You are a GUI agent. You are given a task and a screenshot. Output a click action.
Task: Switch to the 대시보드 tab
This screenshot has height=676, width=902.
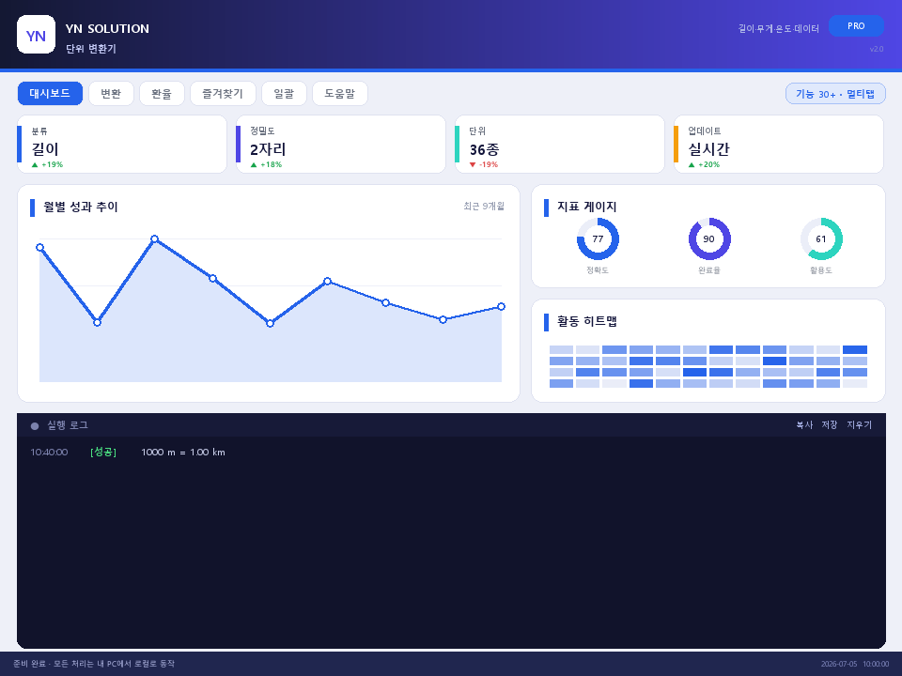pos(50,94)
